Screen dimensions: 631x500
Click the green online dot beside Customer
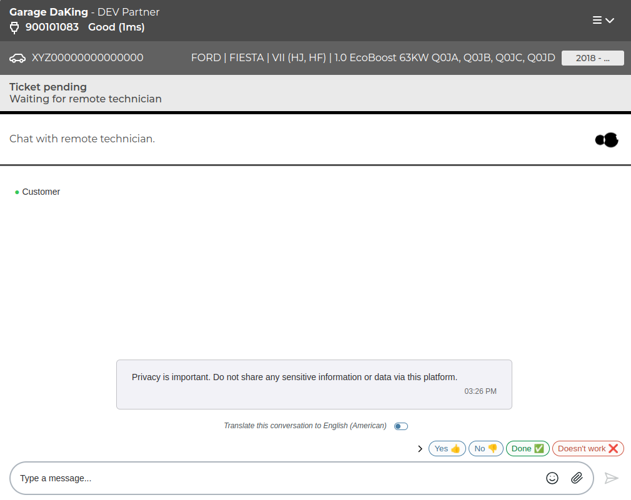point(16,192)
